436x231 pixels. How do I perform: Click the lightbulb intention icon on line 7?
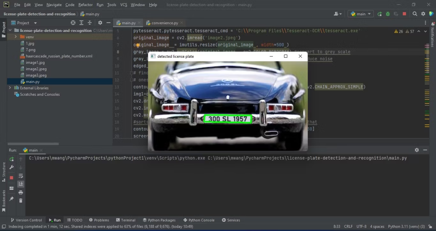click(x=138, y=45)
